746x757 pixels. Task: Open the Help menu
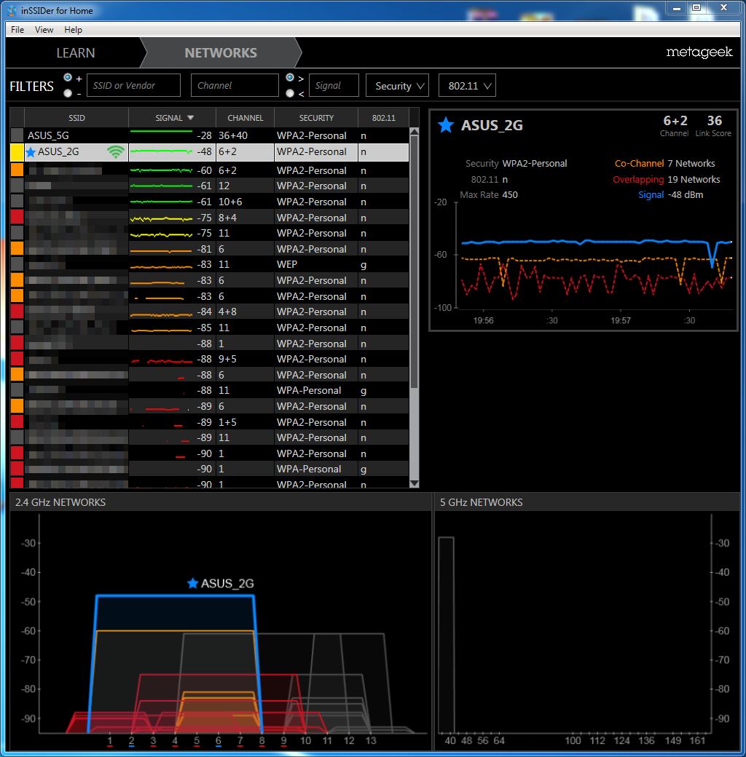pos(74,29)
